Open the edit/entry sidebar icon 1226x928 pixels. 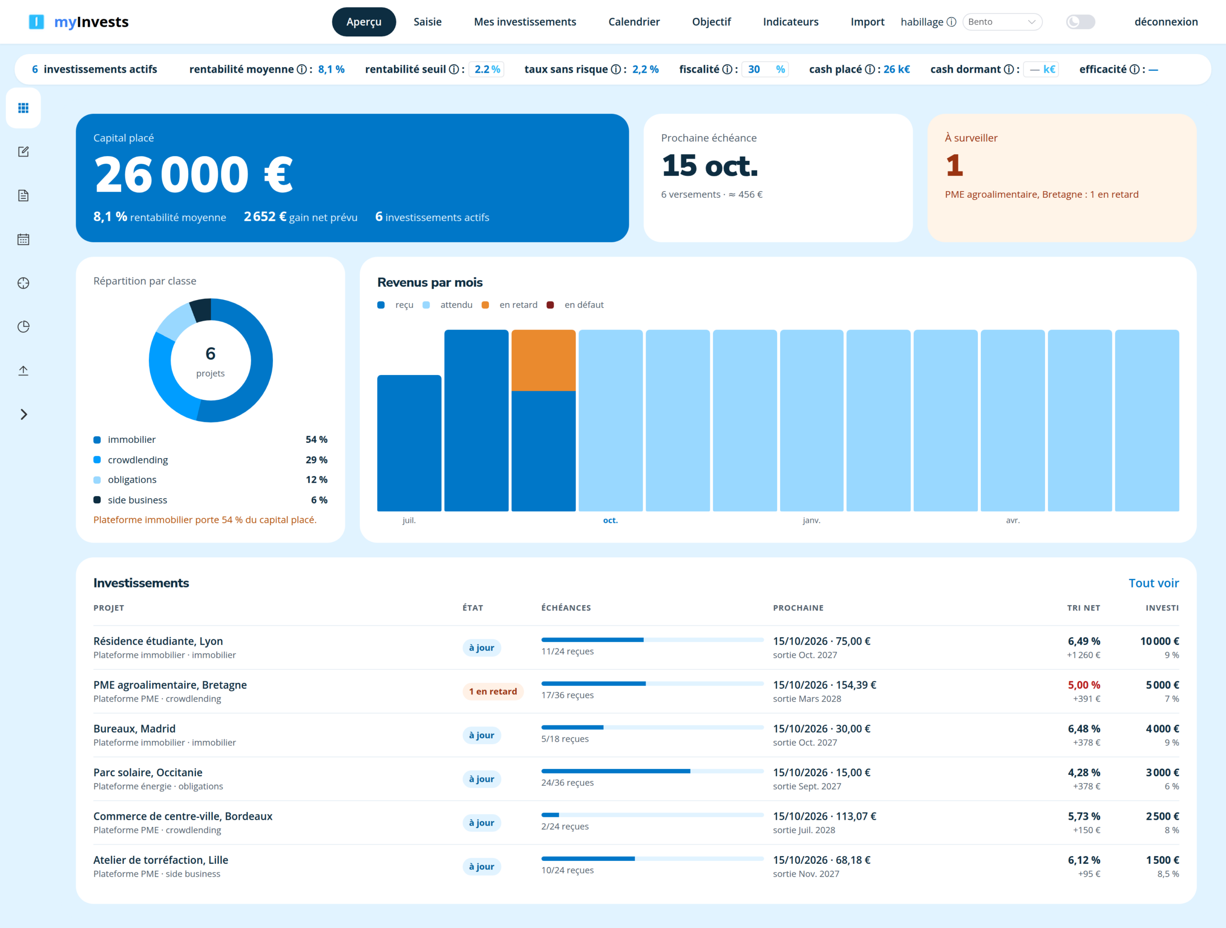pos(23,152)
